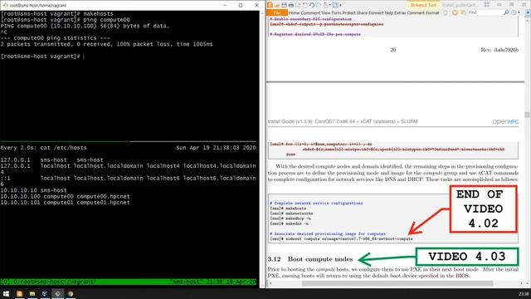531x299 pixels.
Task: Click the '[sms]# makehosts' line in PDF
Action: coord(288,208)
